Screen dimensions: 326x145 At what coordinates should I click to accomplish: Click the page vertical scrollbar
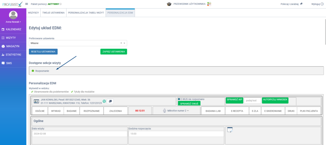click(324, 32)
